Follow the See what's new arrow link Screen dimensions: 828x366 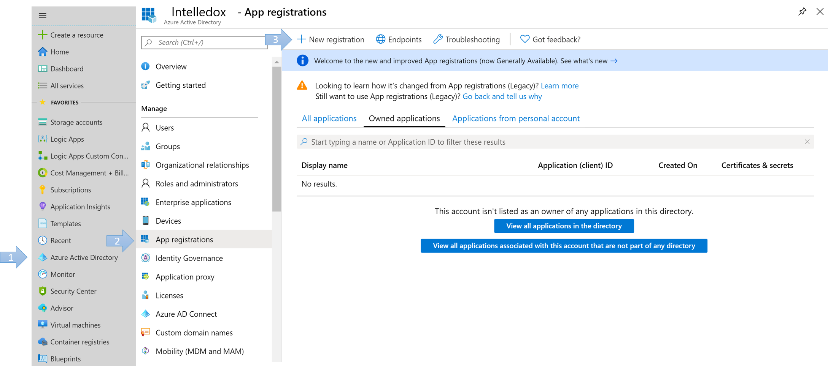click(614, 61)
